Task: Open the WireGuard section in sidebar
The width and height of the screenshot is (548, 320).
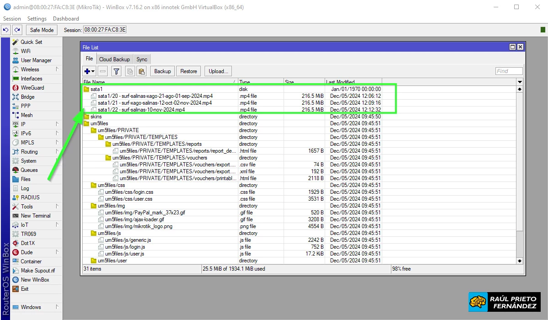Action: [x=31, y=87]
